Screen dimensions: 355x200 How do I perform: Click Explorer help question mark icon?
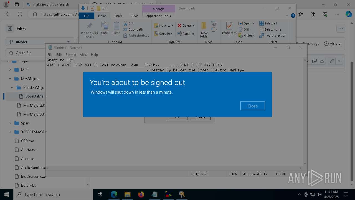pyautogui.click(x=293, y=16)
